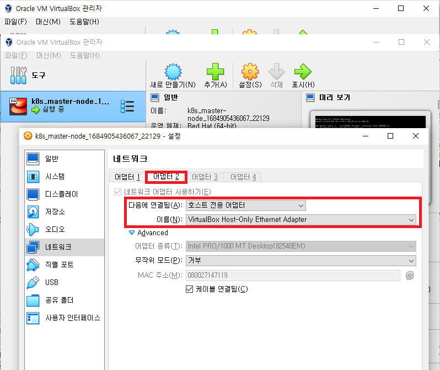Select the k8s_master-node_1... VM entry
This screenshot has width=440, height=370.
coord(73,107)
